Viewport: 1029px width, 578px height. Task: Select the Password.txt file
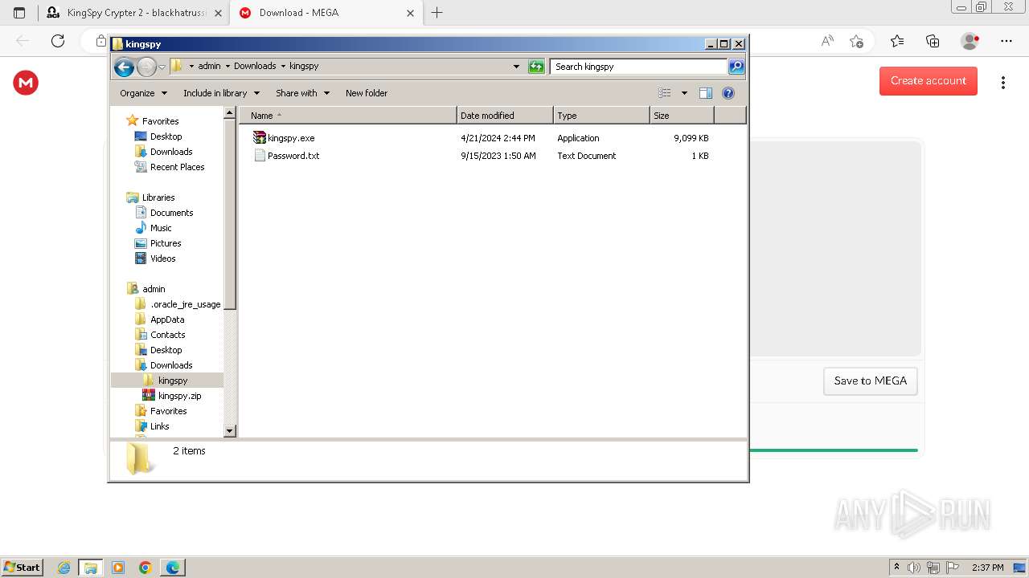pos(293,156)
